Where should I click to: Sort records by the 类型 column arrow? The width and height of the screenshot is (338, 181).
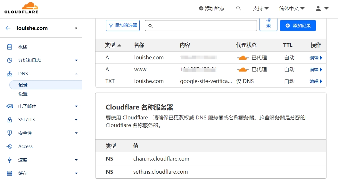(x=119, y=45)
